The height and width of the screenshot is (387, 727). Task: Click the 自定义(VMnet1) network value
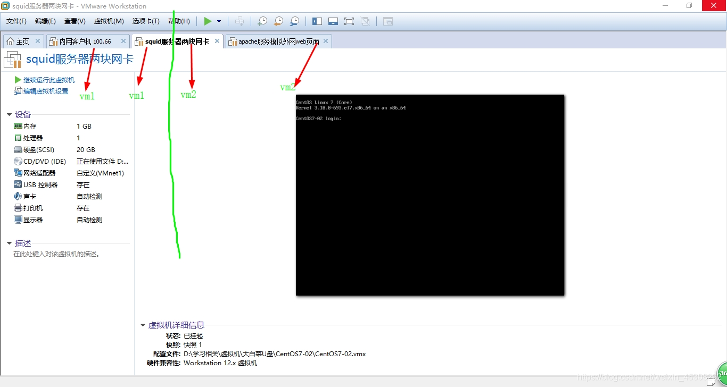click(100, 173)
